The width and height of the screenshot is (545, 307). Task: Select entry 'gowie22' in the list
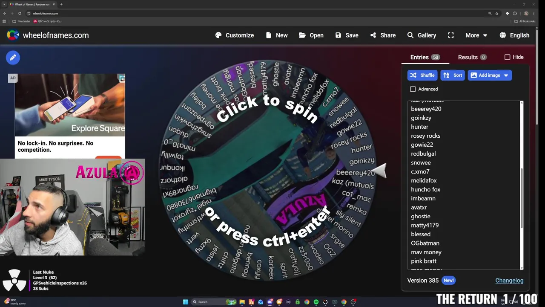pyautogui.click(x=422, y=145)
